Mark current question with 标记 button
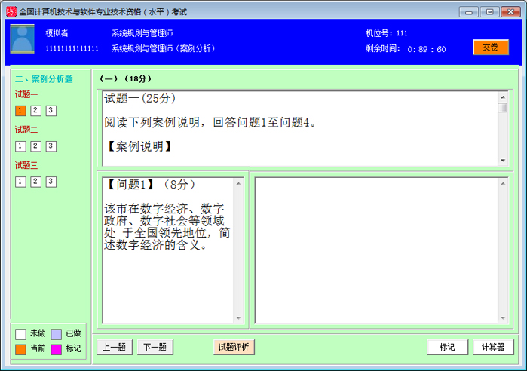Viewport: 527px width, 371px height. click(446, 347)
